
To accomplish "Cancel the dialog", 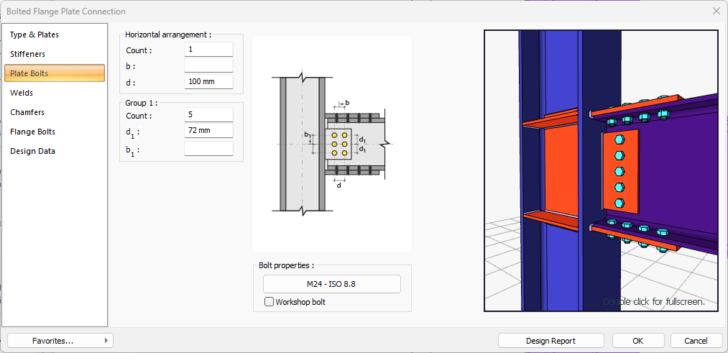I will pos(696,341).
